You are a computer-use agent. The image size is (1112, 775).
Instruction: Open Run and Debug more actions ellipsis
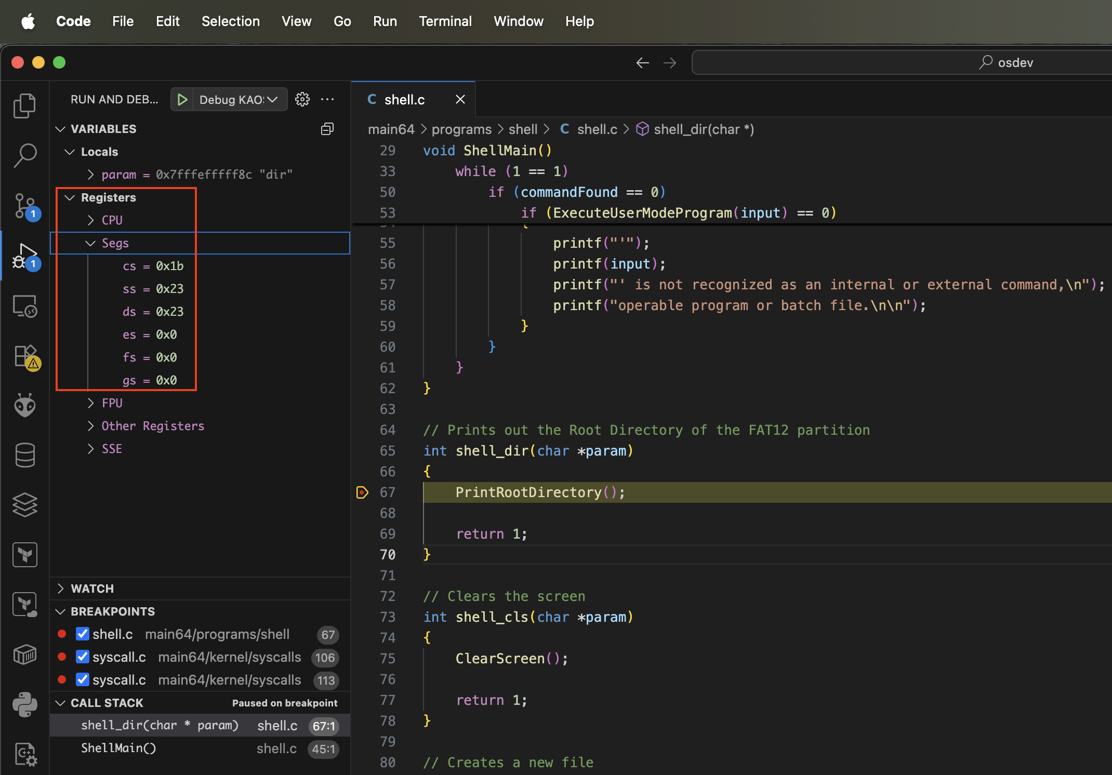(327, 99)
